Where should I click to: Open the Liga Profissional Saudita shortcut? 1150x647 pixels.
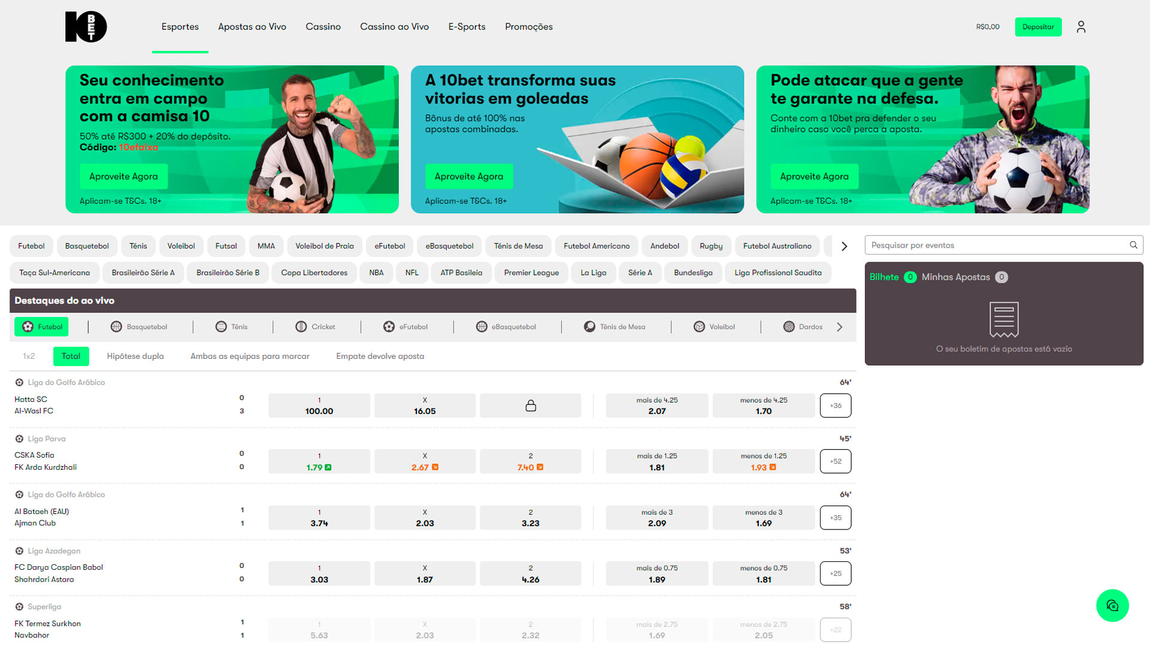[x=778, y=273]
